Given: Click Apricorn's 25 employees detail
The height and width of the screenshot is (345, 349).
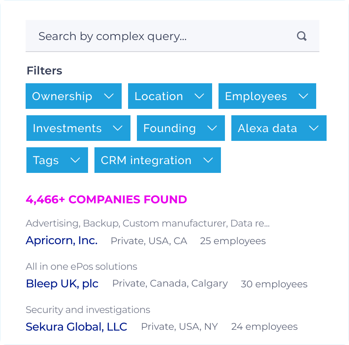Looking at the screenshot, I should [x=233, y=241].
